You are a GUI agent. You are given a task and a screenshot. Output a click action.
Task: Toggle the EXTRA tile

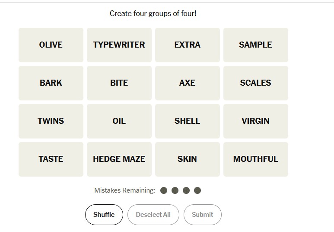click(188, 45)
